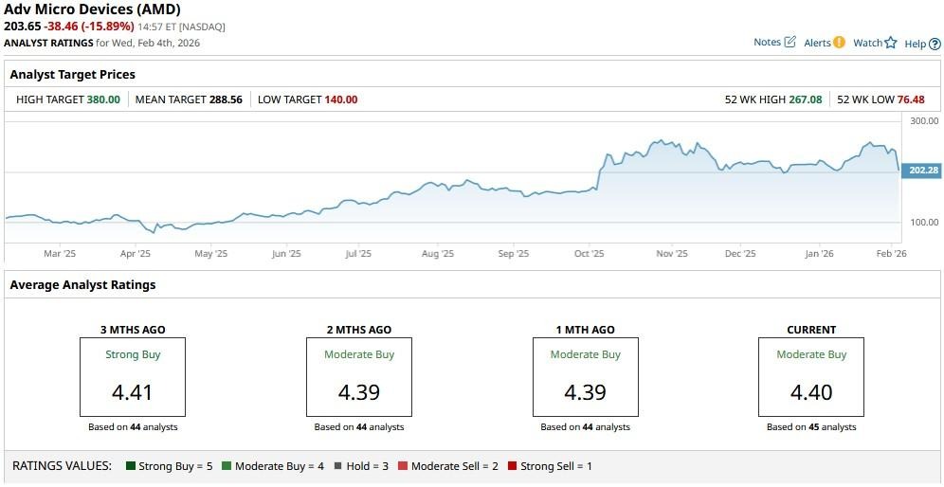Click the dark green Strong Buy swatch
The image size is (944, 487).
131,466
